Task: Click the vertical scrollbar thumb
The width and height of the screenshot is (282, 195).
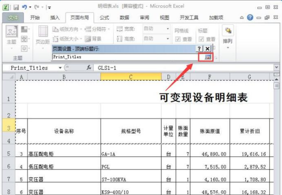Action: click(276, 85)
